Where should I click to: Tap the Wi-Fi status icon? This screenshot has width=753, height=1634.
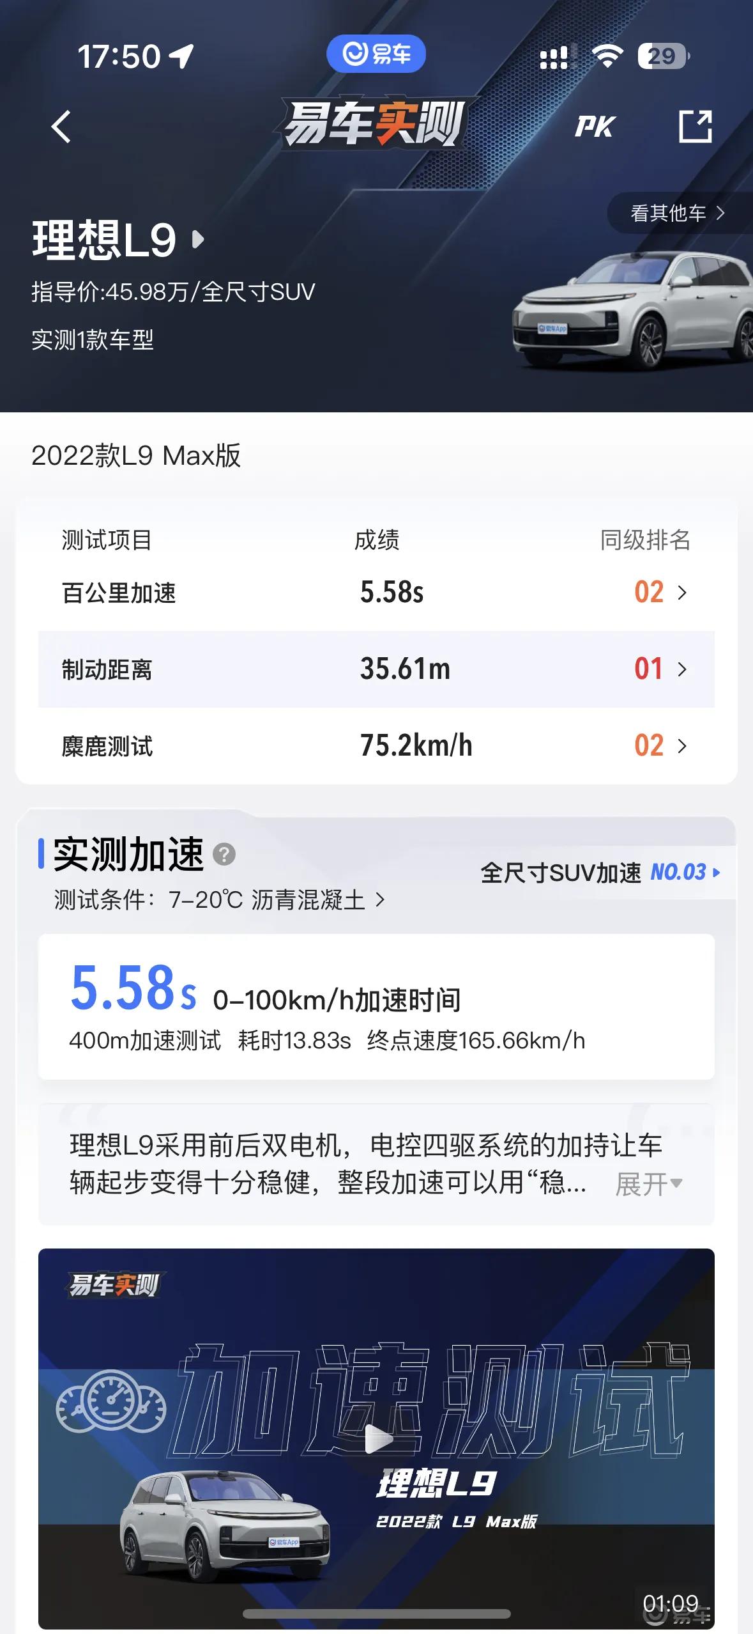tap(607, 56)
